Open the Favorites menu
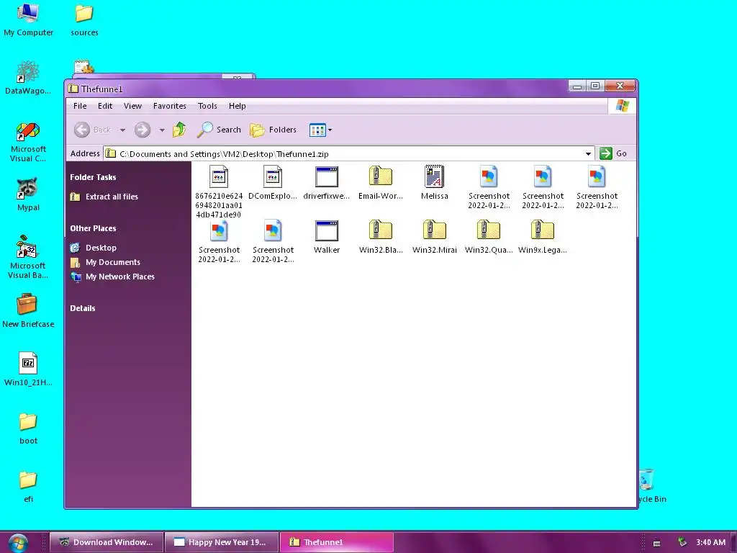This screenshot has height=553, width=737. pos(170,106)
